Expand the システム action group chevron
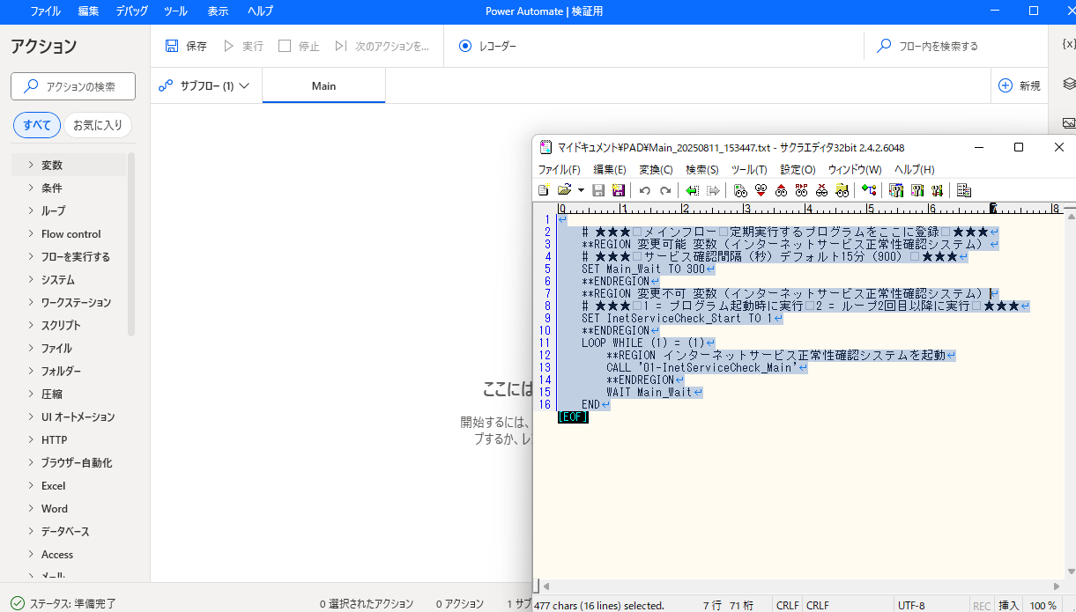1076x612 pixels. pos(31,279)
